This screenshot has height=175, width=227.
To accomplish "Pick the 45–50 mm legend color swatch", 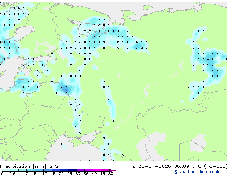I will (x=105, y=170).
